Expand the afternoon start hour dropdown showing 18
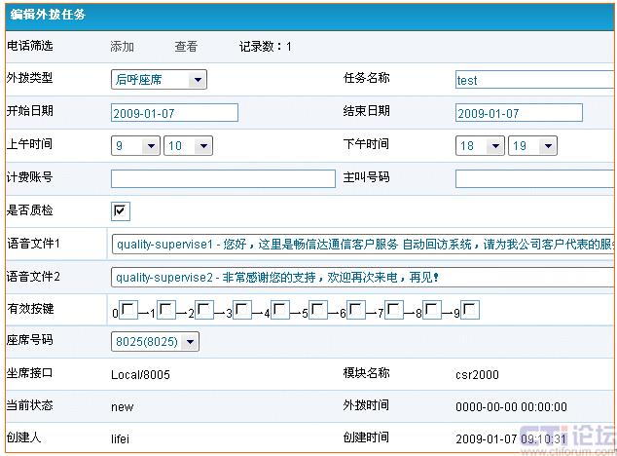Screen dimensions: 617x456 (x=480, y=146)
